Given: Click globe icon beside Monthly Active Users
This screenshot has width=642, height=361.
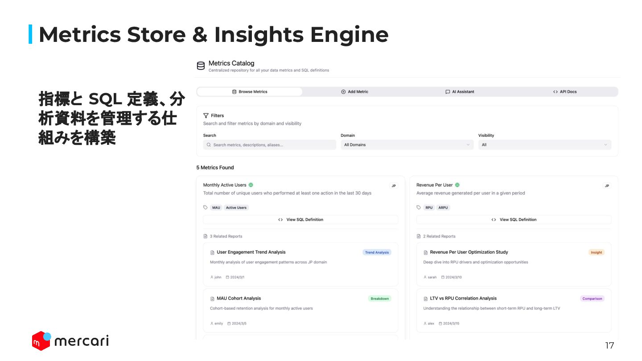Looking at the screenshot, I should pyautogui.click(x=251, y=185).
